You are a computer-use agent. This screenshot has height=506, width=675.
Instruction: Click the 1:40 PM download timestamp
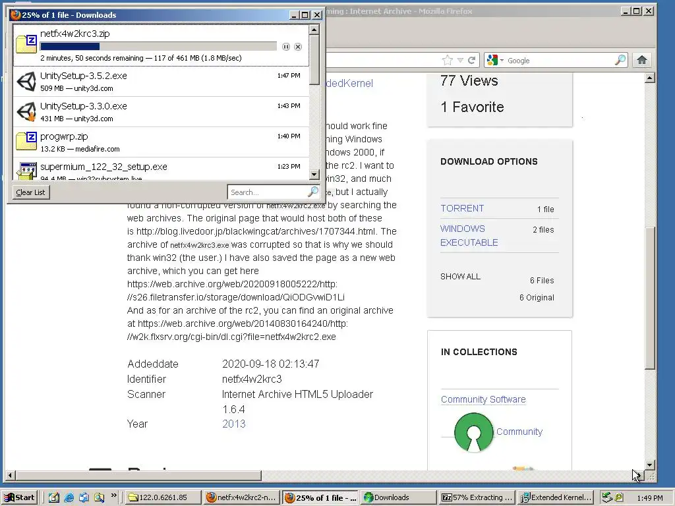coord(289,136)
